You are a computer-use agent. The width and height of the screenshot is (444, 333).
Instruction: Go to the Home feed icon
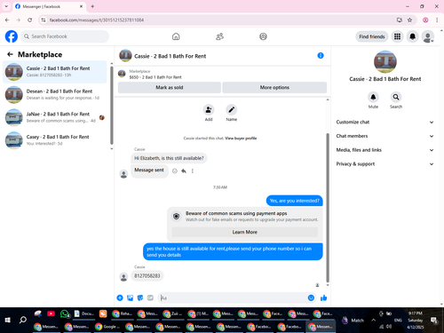tap(176, 36)
